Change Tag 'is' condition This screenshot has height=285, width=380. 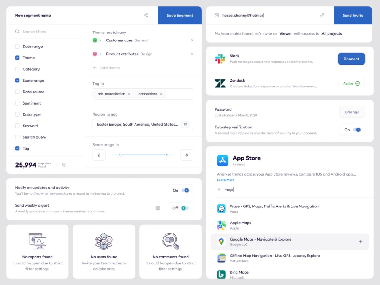pos(103,84)
